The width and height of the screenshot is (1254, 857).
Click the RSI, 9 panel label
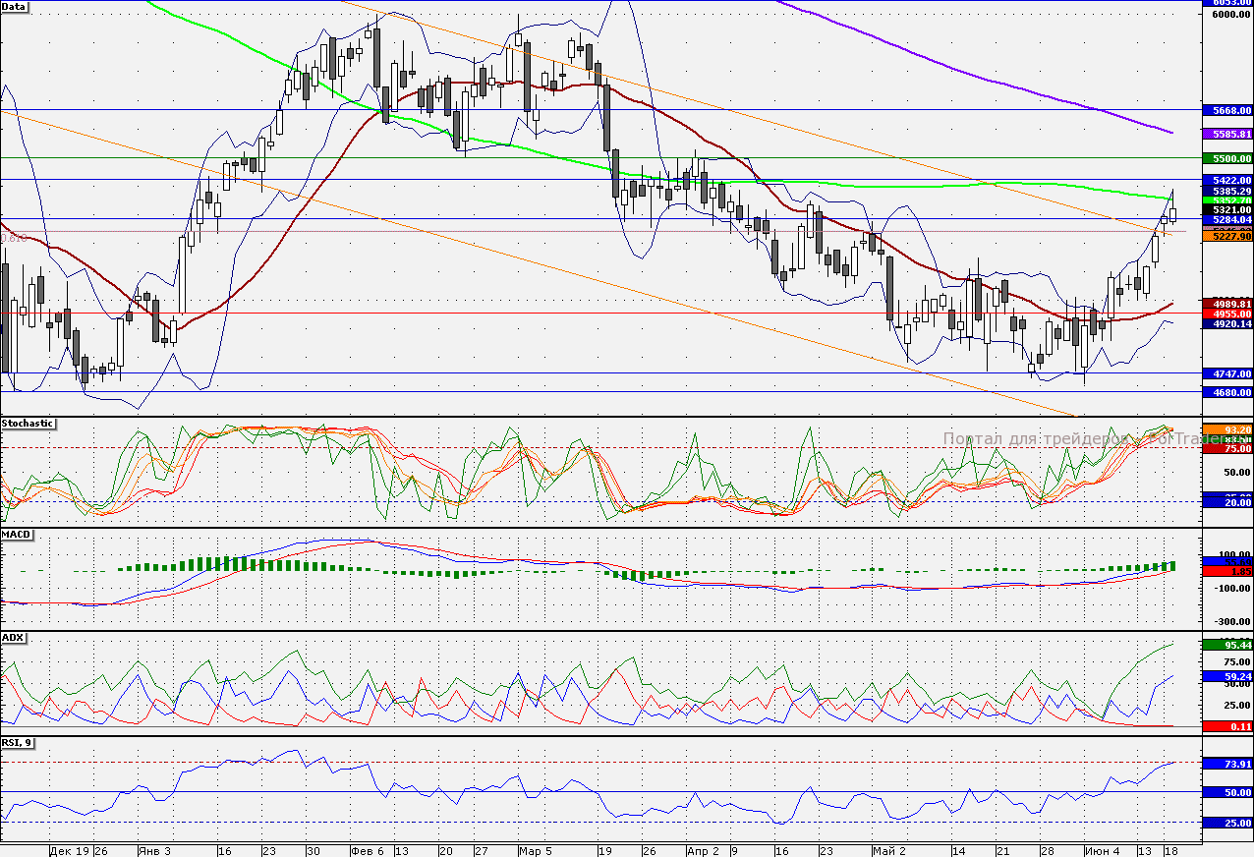click(18, 742)
